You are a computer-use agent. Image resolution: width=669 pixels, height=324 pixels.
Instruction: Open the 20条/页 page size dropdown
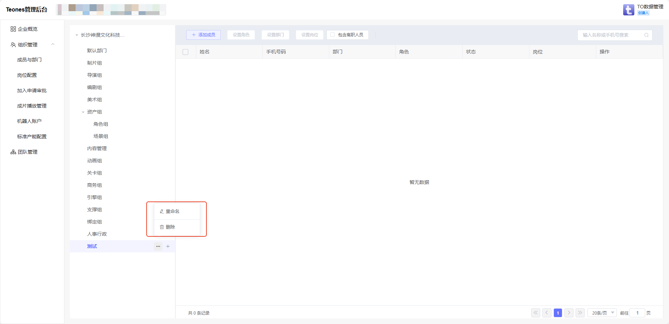click(602, 313)
